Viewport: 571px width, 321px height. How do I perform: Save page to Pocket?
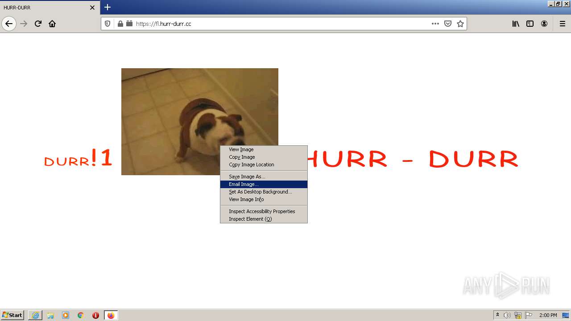tap(448, 24)
